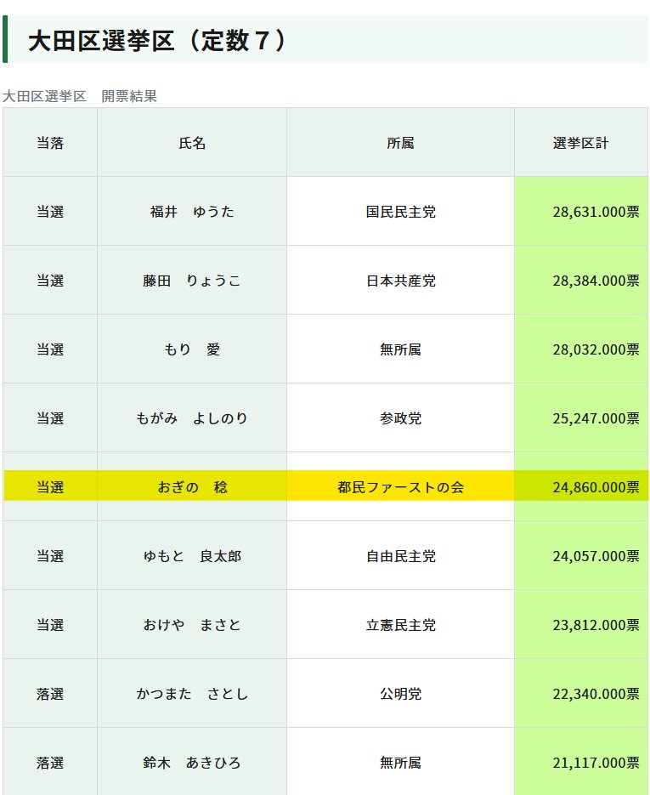Viewport: 650px width, 795px height.
Task: Select the highlighted name おぎの 稔
Action: click(192, 487)
